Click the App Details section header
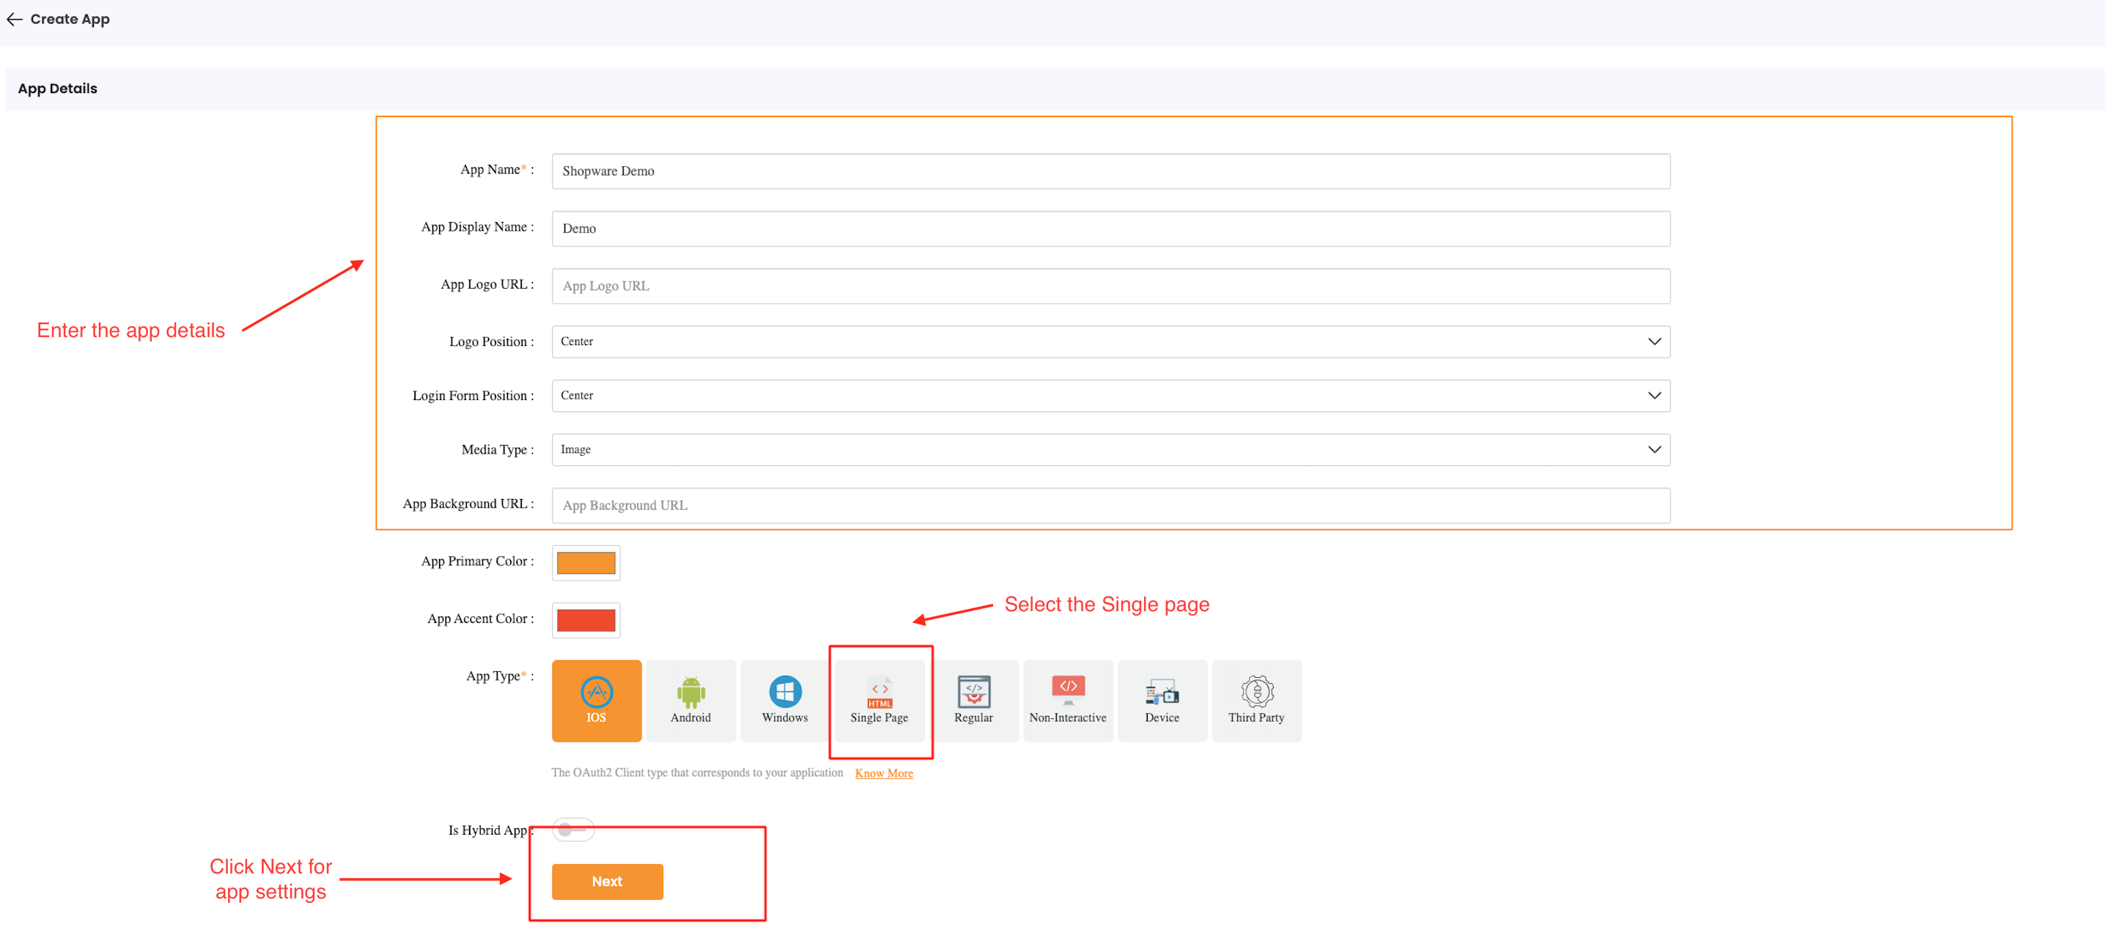This screenshot has height=938, width=2105. click(57, 88)
